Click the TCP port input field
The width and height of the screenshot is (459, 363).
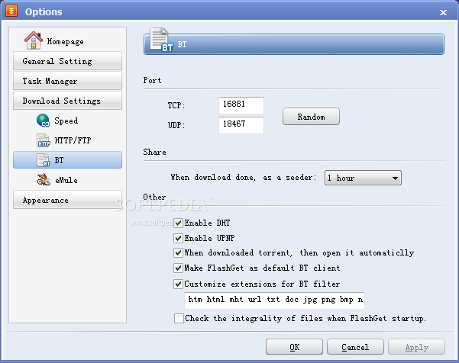241,105
